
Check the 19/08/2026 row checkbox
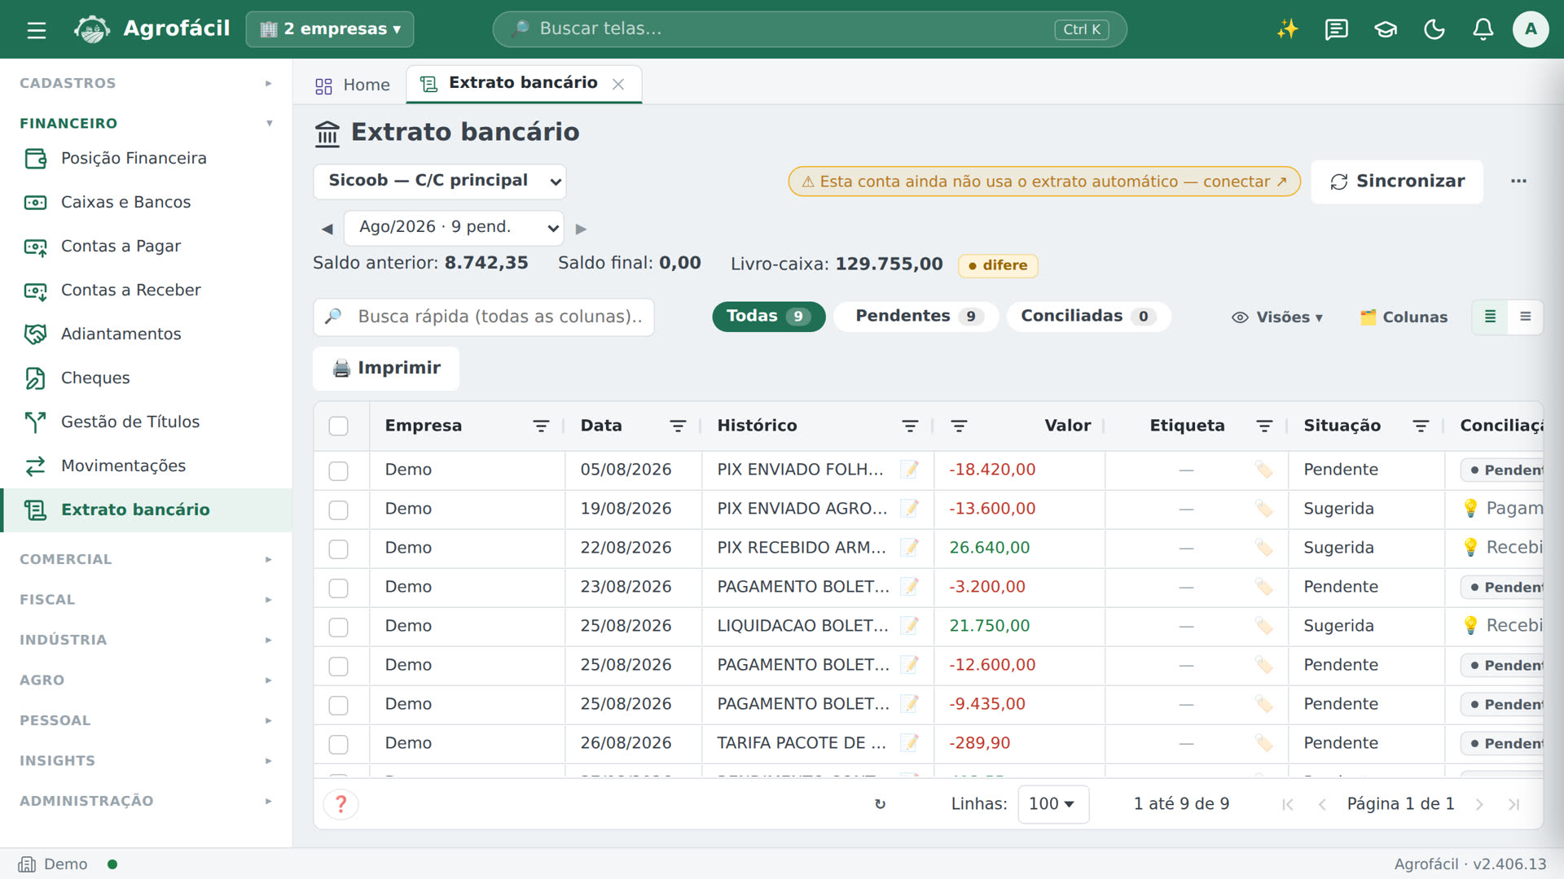(338, 509)
